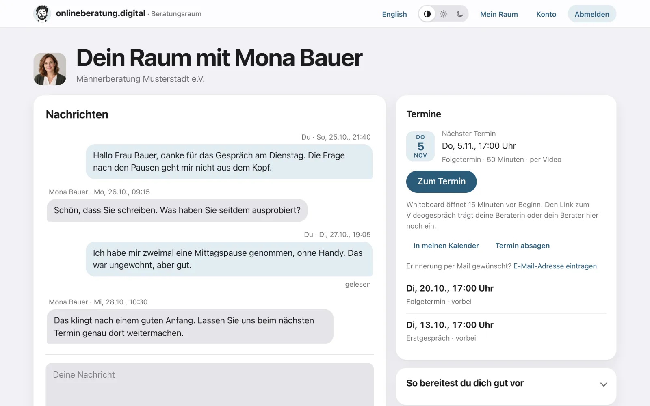The image size is (650, 406).
Task: Click the timestamp 'Du · So, 25.10., 21:40'
Action: [x=336, y=137]
